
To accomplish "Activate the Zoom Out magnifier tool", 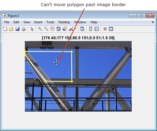I will (46, 29).
